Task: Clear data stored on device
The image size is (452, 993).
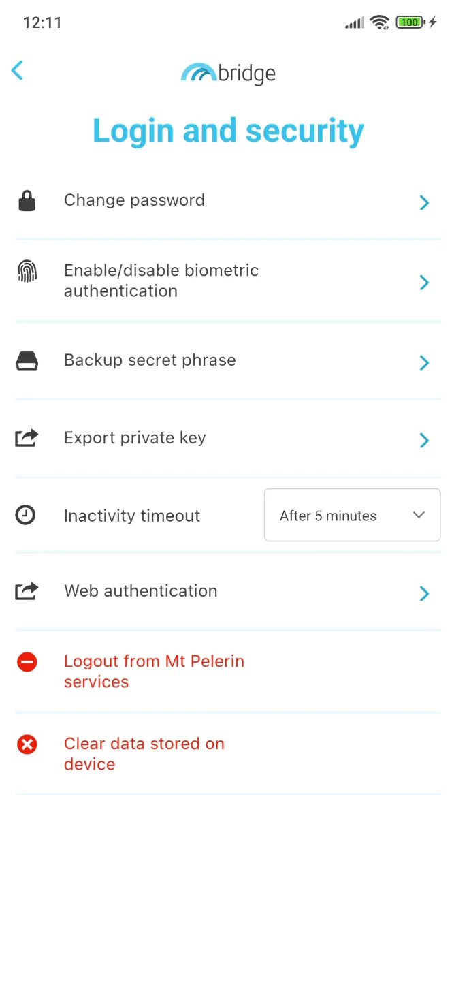Action: (144, 754)
